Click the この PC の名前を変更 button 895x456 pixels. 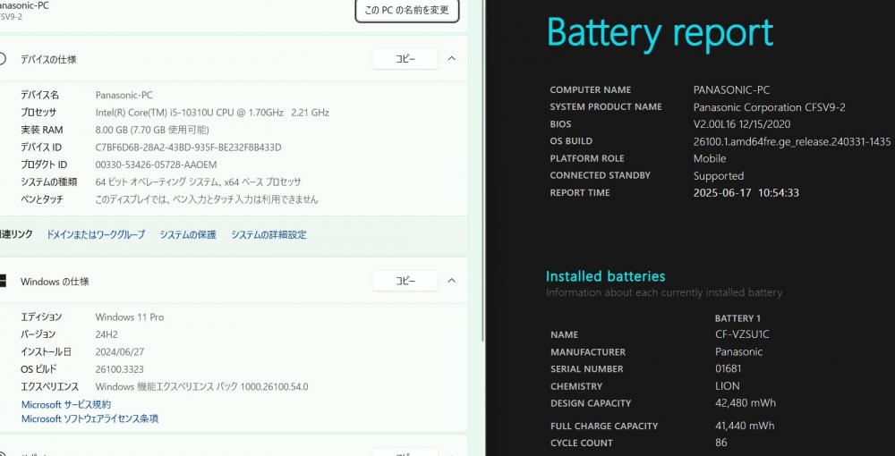tap(407, 11)
